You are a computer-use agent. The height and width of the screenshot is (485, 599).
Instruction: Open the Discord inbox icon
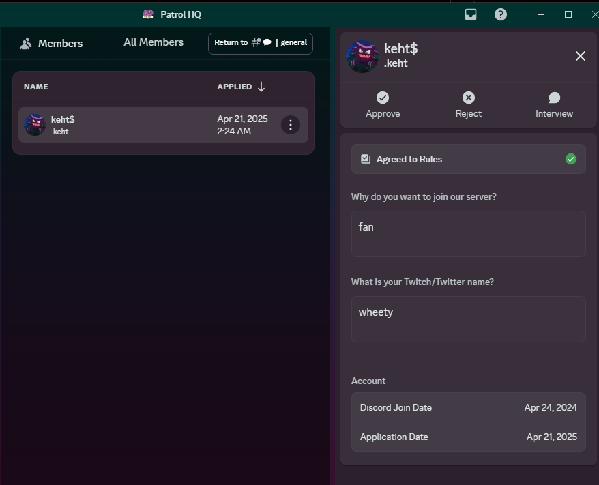click(471, 14)
